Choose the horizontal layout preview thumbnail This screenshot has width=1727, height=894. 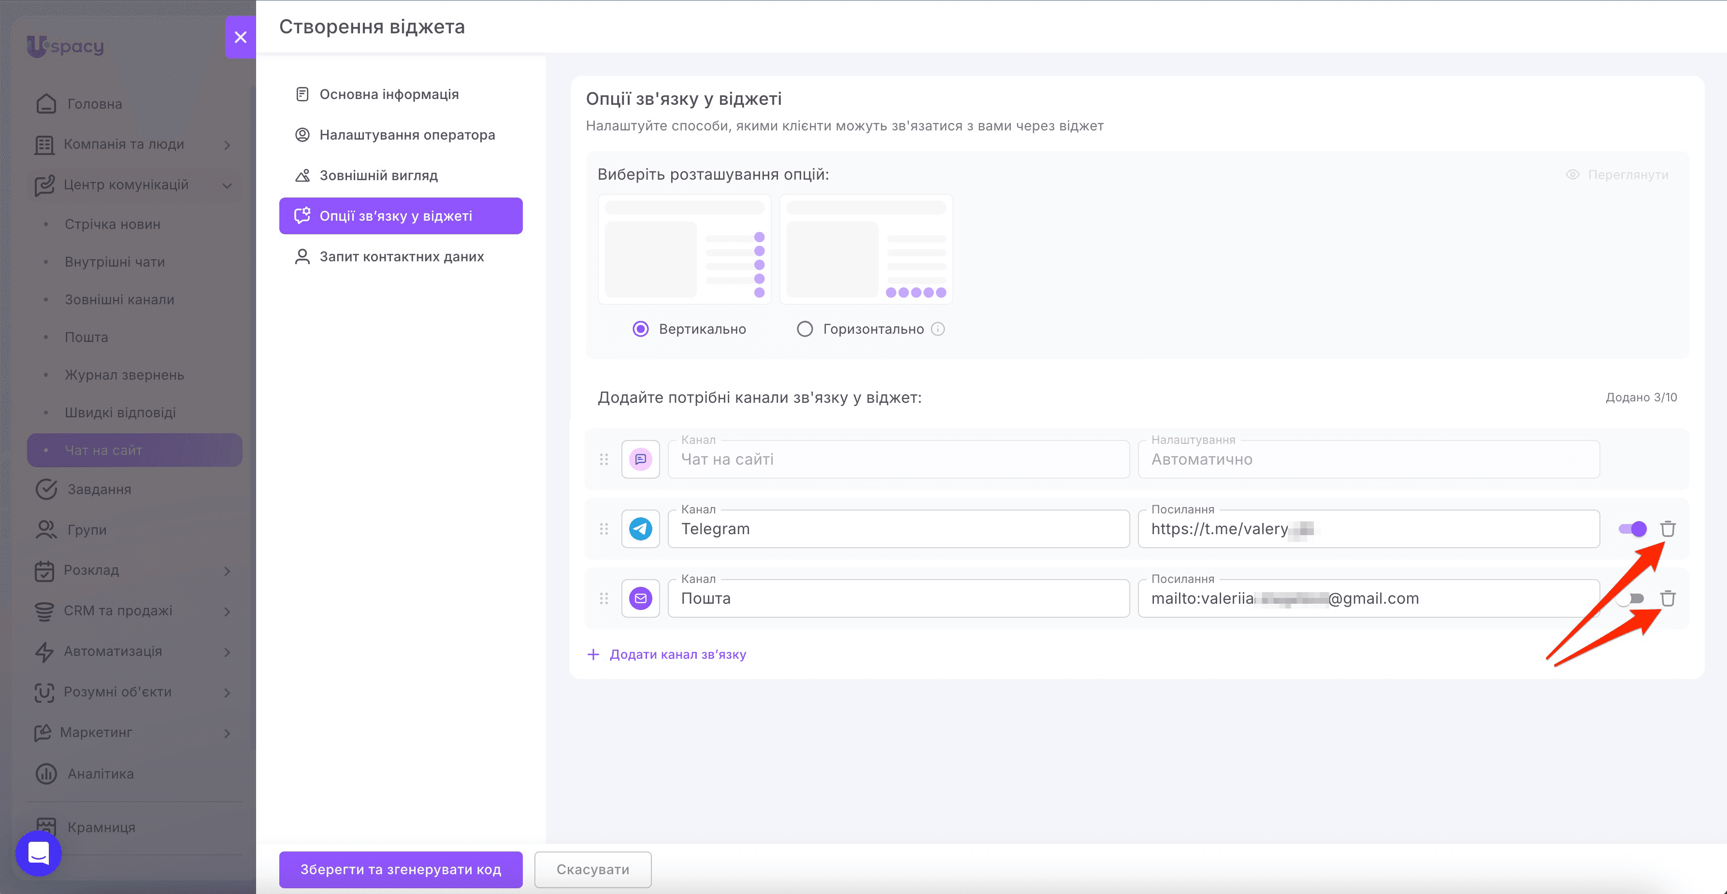[x=865, y=249]
